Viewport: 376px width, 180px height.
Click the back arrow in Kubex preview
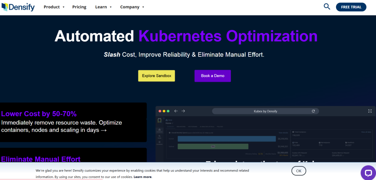click(176, 111)
